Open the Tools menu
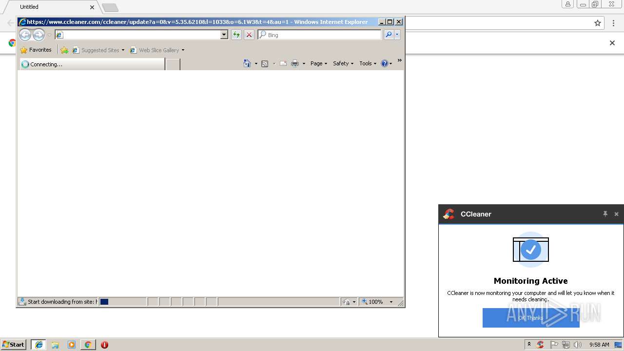Image resolution: width=624 pixels, height=351 pixels. pos(368,63)
